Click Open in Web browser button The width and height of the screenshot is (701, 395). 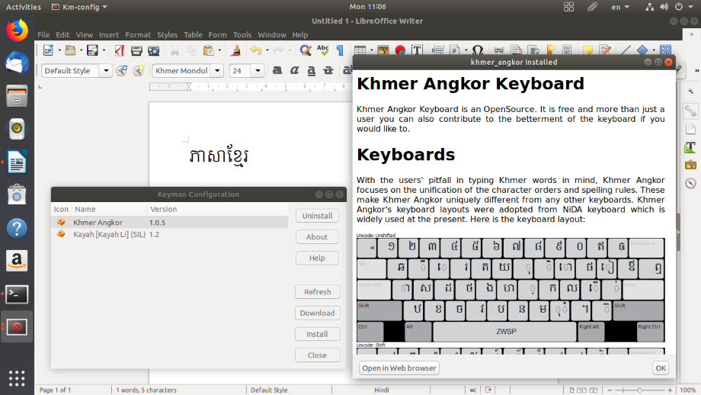[399, 368]
